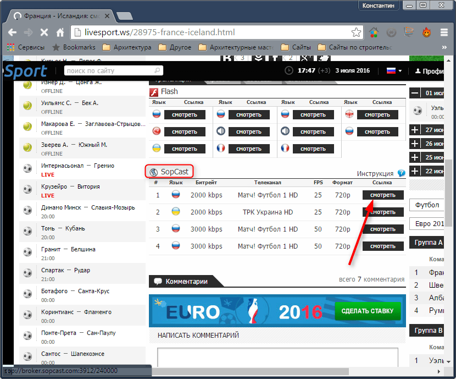Open the Instruction help question icon

(x=401, y=173)
